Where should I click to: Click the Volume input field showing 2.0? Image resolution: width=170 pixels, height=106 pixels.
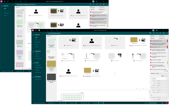coord(161,88)
